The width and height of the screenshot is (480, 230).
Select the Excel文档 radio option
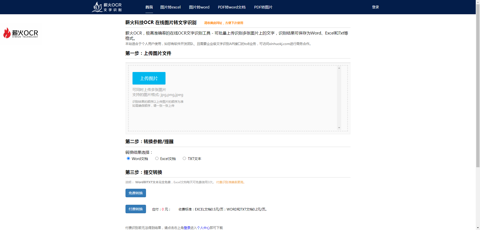pos(157,158)
